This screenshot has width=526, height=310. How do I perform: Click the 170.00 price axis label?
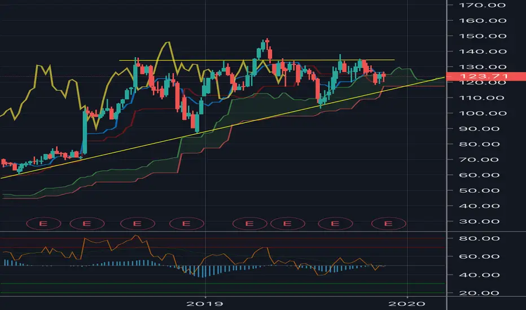coord(482,5)
